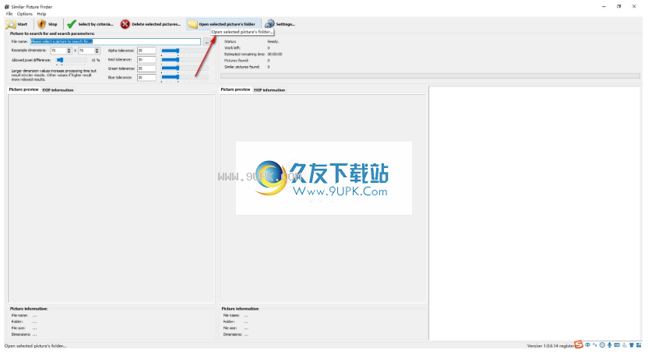Adjust the first resample dimension spinner arrows

pyautogui.click(x=69, y=51)
